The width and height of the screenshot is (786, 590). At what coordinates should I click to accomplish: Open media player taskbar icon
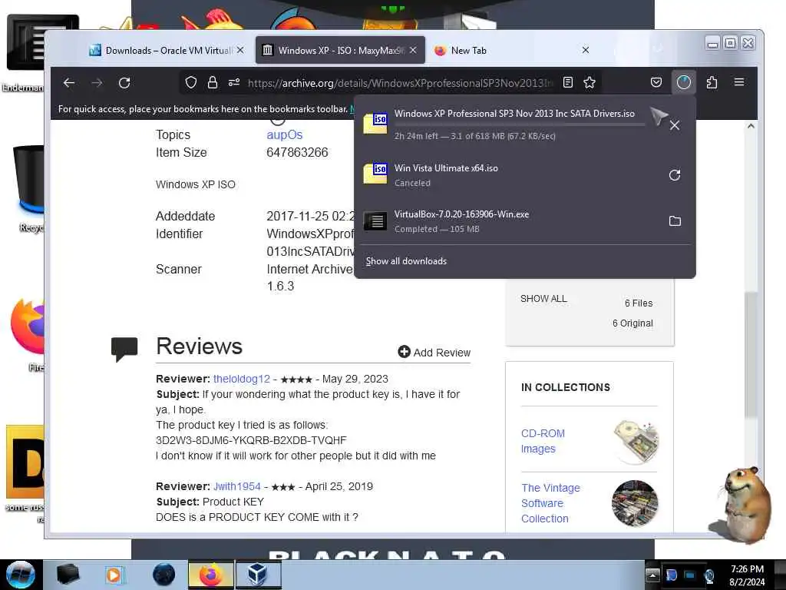pyautogui.click(x=114, y=575)
